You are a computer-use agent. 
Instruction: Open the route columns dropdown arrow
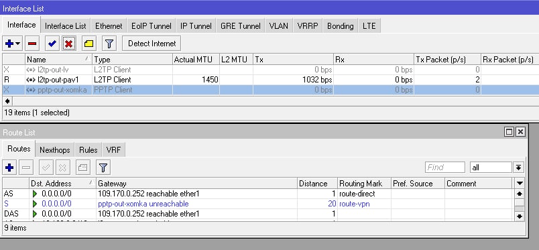pos(520,183)
